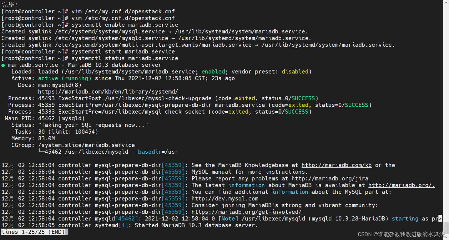This screenshot has width=449, height=240.
Task: Click the '[Note]' tag in mysqld log
Action: point(228,219)
